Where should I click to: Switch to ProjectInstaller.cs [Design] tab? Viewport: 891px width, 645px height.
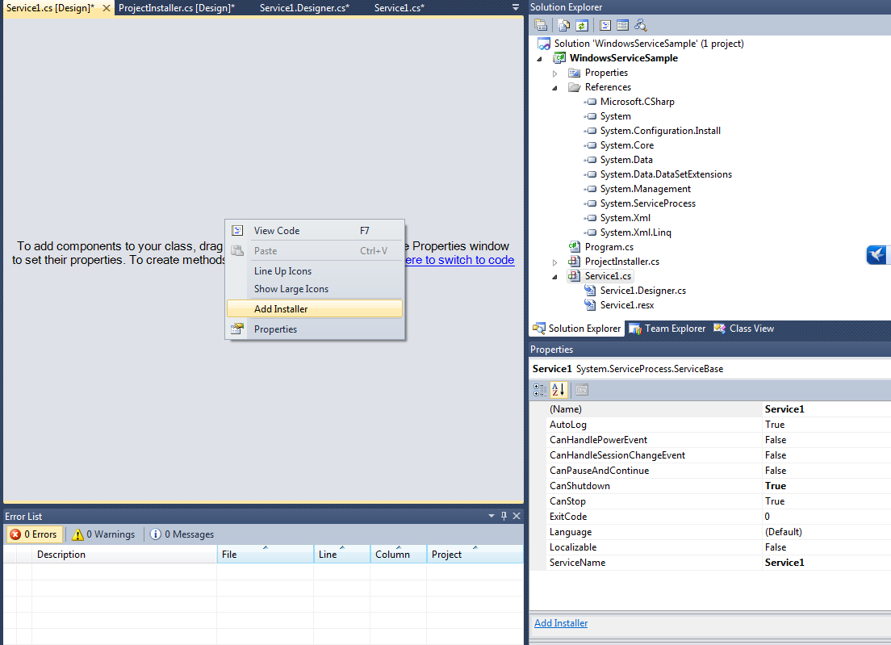click(x=177, y=8)
